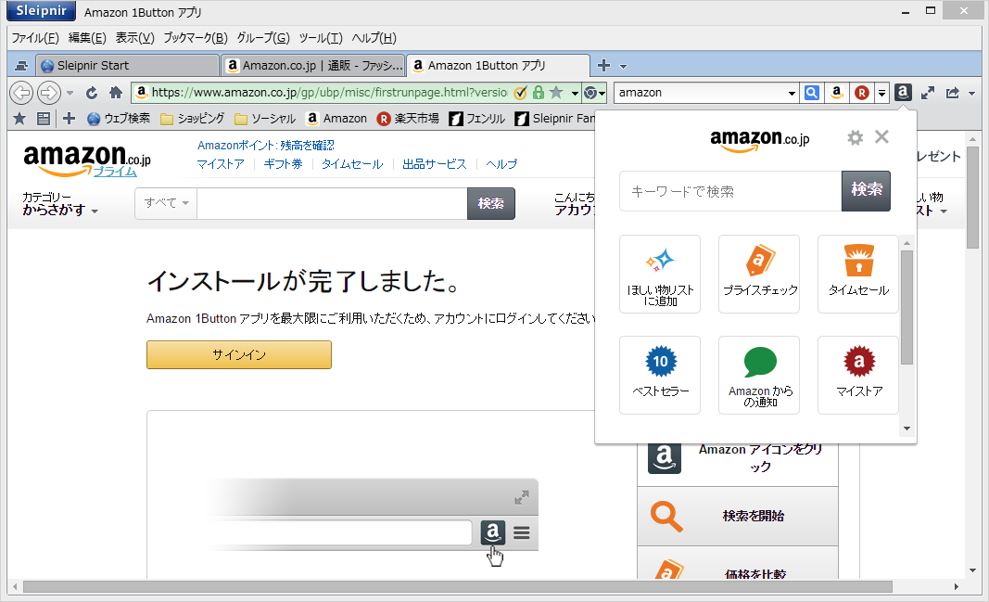Open Amazonからの通知 in the popup
The image size is (989, 602).
click(x=759, y=375)
